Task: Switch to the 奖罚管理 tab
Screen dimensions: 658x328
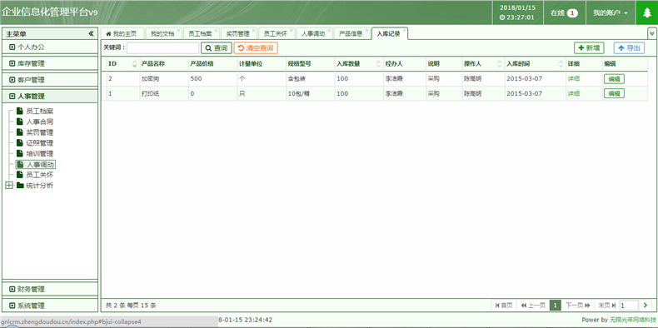Action: pyautogui.click(x=237, y=34)
